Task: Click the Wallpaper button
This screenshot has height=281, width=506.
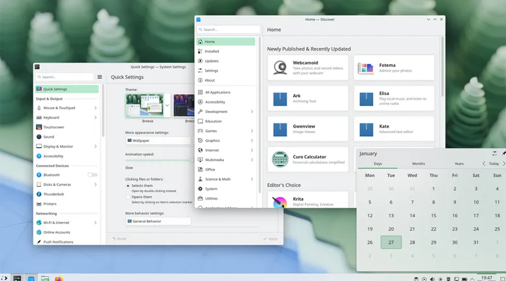Action: coord(157,140)
